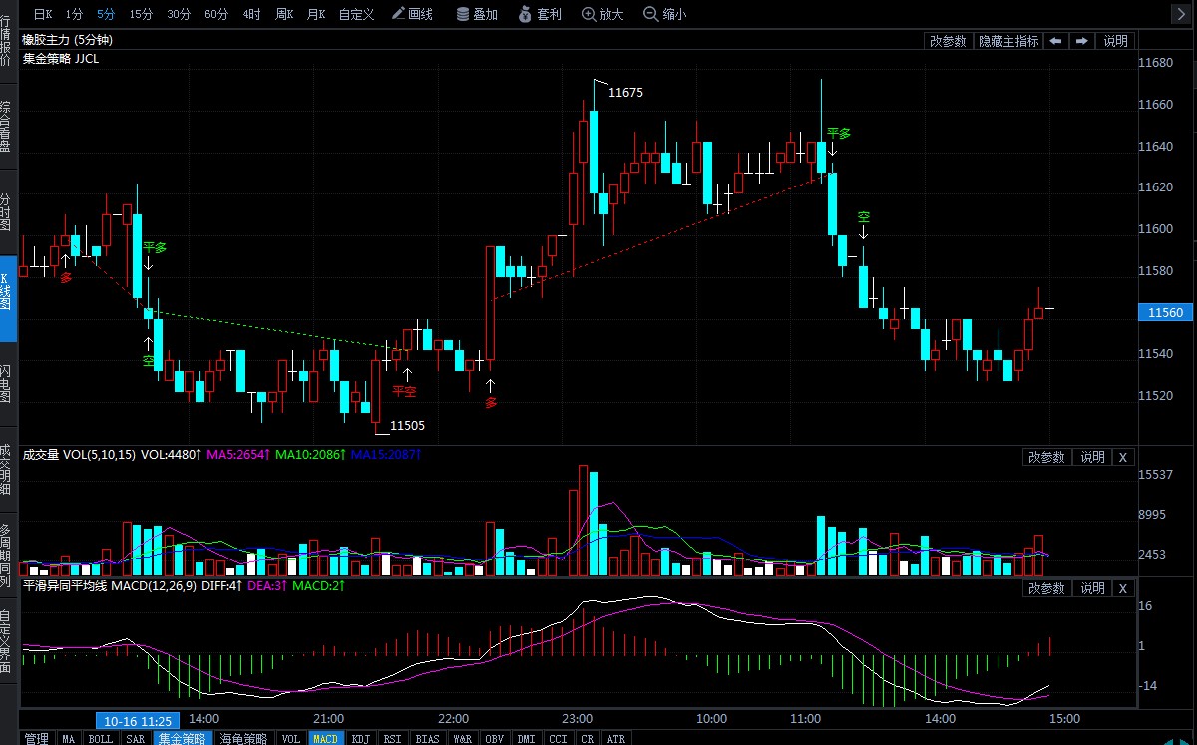Open 自定义 custom period

coord(356,14)
